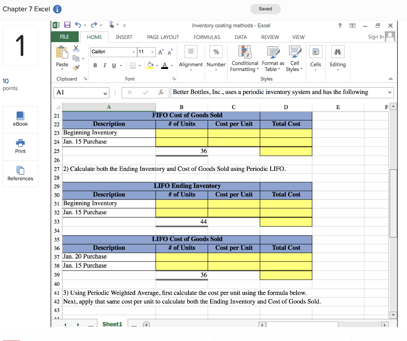This screenshot has height=341, width=407.
Task: Click the Redo arrow icon
Action: [x=94, y=25]
